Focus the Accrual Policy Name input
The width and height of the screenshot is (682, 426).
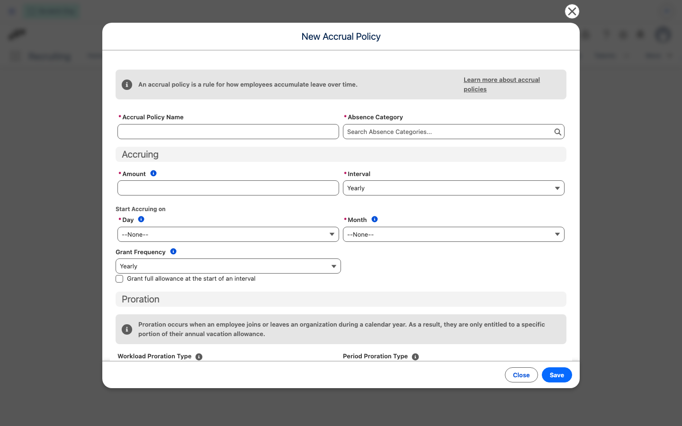[x=228, y=132]
